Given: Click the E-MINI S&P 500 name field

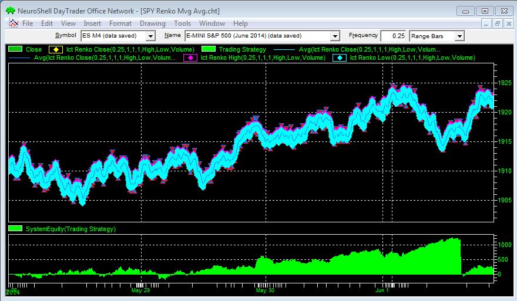Looking at the screenshot, I should pyautogui.click(x=258, y=36).
